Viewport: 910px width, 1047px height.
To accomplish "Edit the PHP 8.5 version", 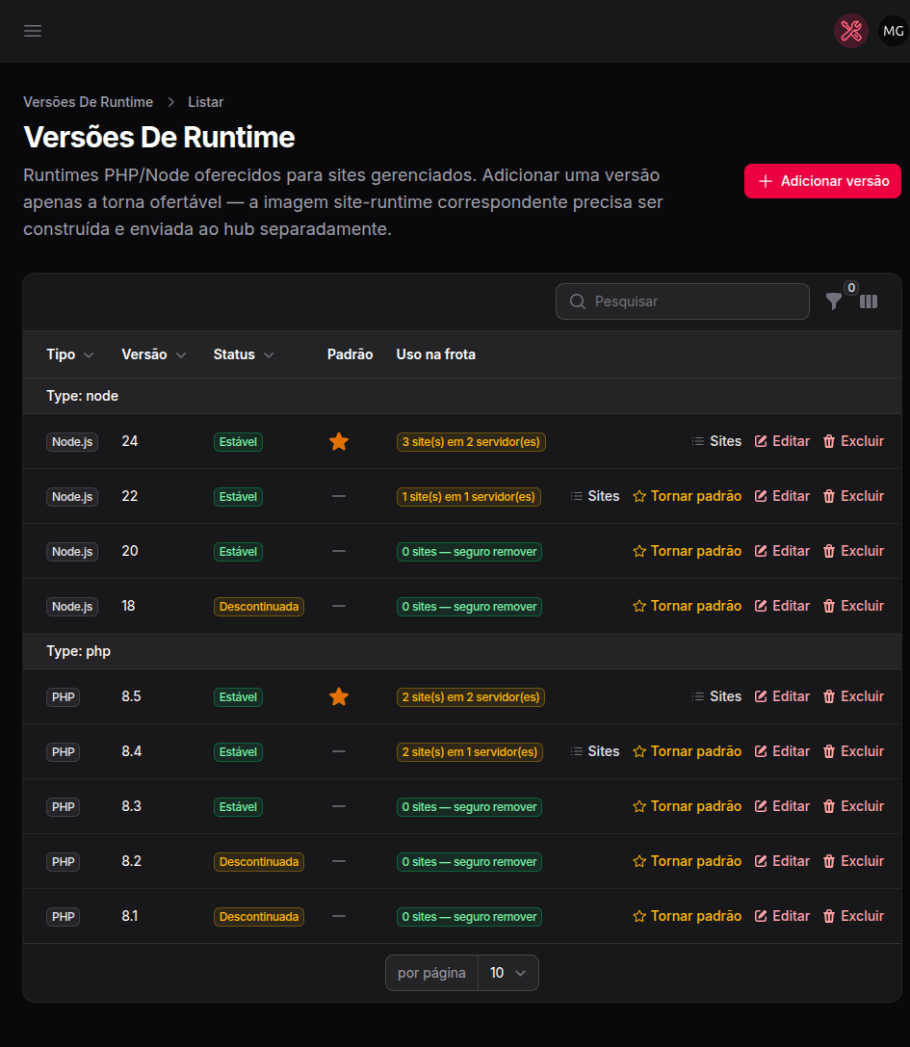I will pyautogui.click(x=782, y=696).
